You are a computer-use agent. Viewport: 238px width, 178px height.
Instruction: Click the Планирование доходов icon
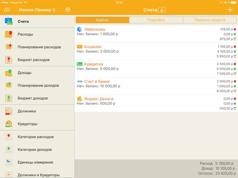pyautogui.click(x=9, y=85)
